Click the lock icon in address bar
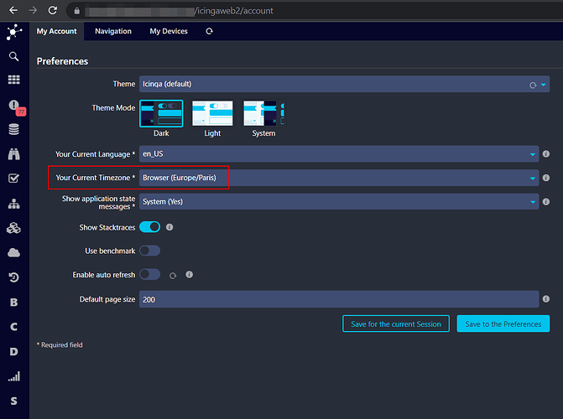Image resolution: width=563 pixels, height=419 pixels. 77,11
